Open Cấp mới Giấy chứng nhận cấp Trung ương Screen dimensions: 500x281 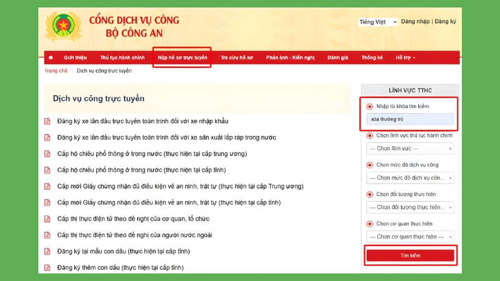point(181,186)
